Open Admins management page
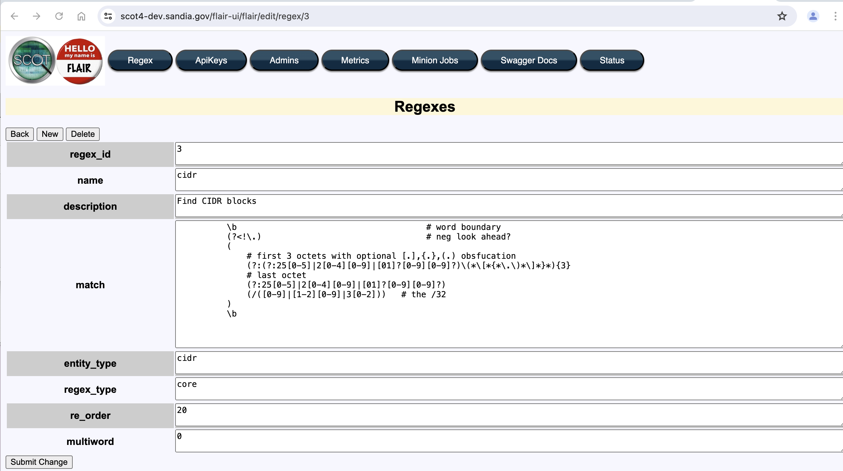Image resolution: width=843 pixels, height=471 pixels. [x=284, y=60]
